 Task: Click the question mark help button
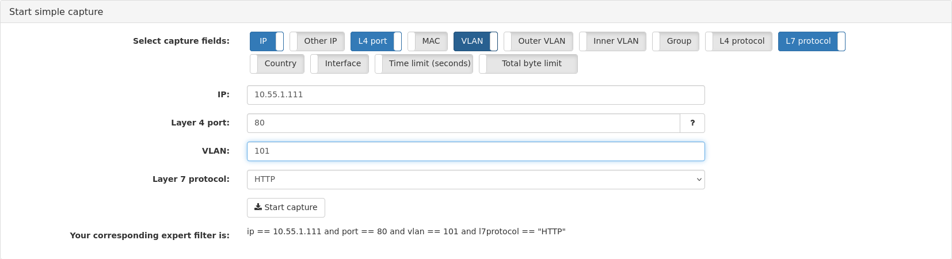point(692,123)
